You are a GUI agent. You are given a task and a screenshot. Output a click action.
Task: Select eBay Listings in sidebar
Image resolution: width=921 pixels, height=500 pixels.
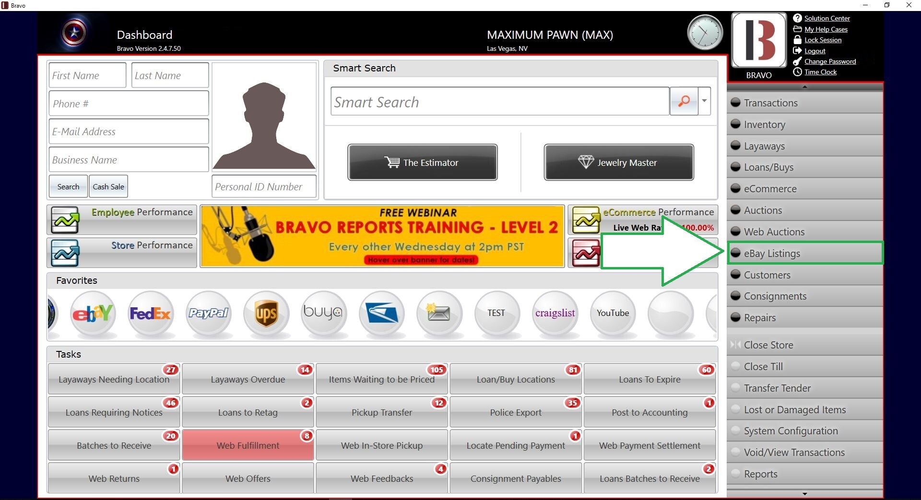point(805,253)
